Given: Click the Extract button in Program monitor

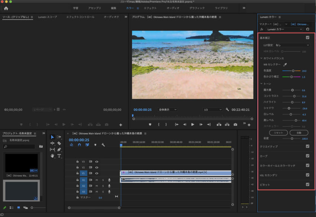Looking at the screenshot, I should pyautogui.click(x=227, y=124).
